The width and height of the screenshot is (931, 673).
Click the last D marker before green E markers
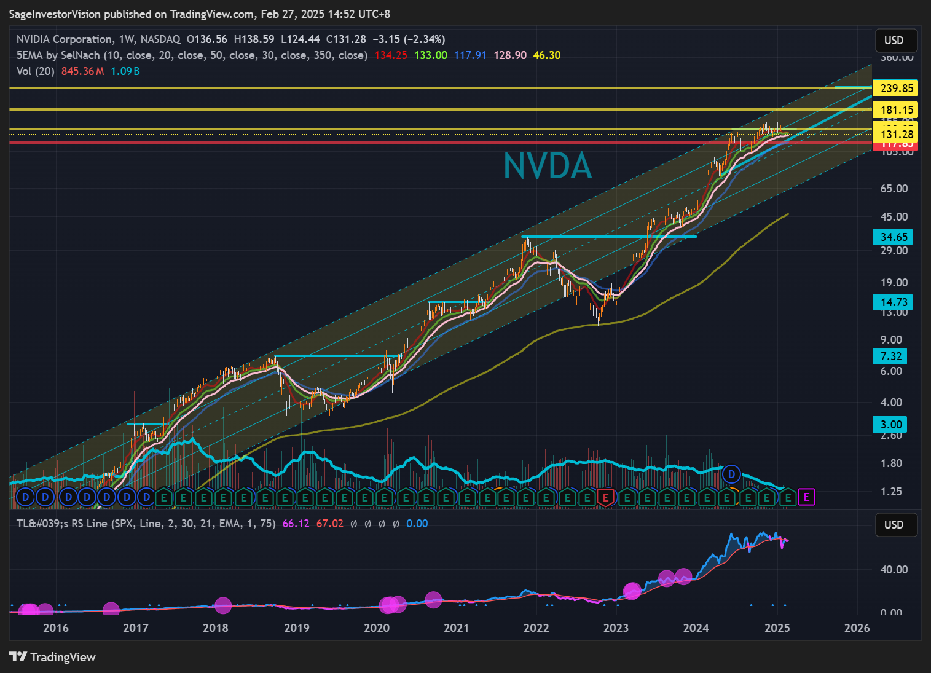pos(146,497)
